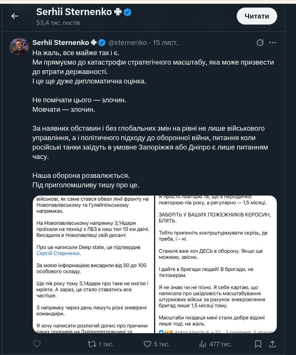Like the post with the heart icon
296x355 pixels.
coord(148,344)
